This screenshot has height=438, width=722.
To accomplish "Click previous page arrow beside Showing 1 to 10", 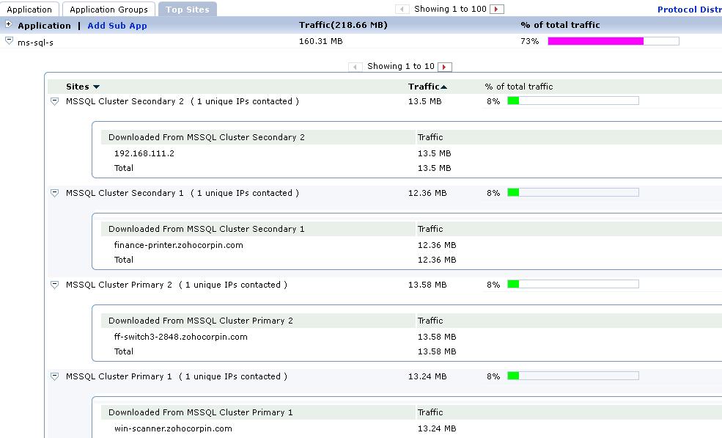I will [x=356, y=67].
